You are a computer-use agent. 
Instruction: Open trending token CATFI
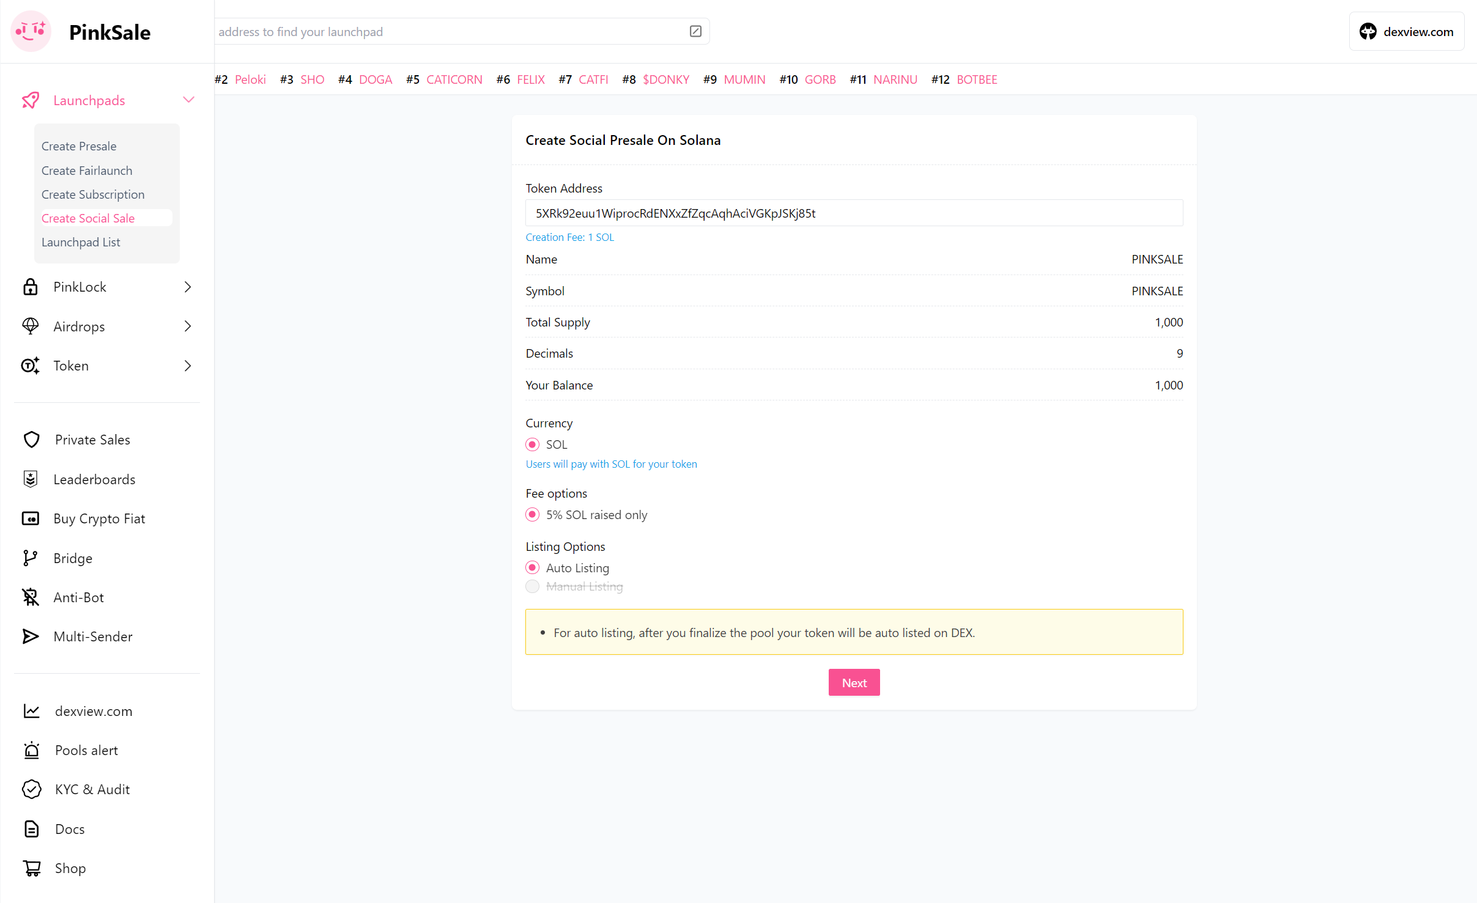click(x=593, y=79)
